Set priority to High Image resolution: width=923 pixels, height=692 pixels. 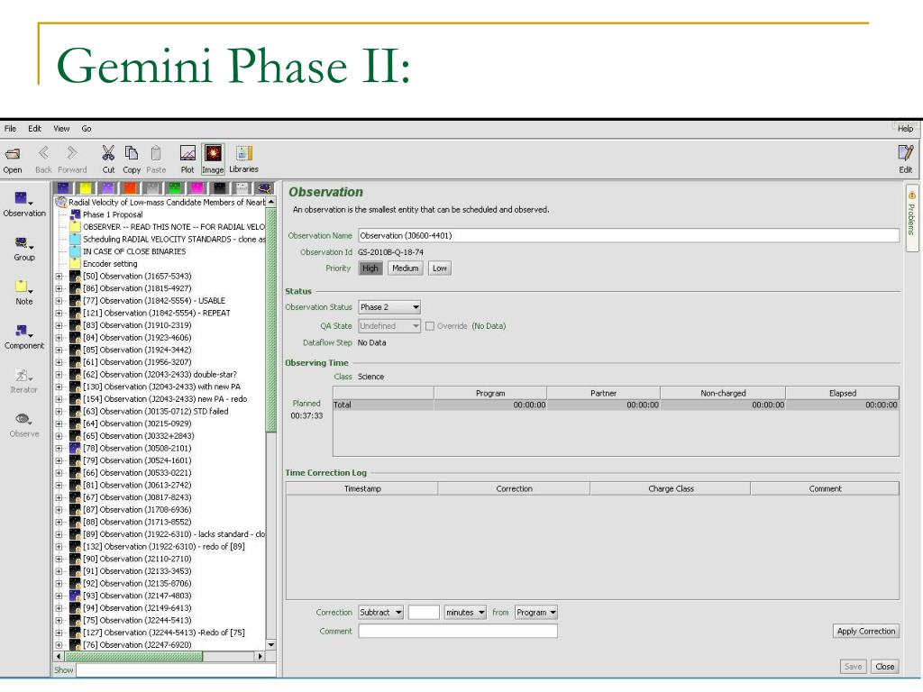(370, 269)
